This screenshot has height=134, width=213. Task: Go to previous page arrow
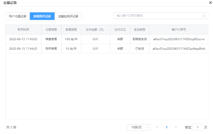pos(157,127)
